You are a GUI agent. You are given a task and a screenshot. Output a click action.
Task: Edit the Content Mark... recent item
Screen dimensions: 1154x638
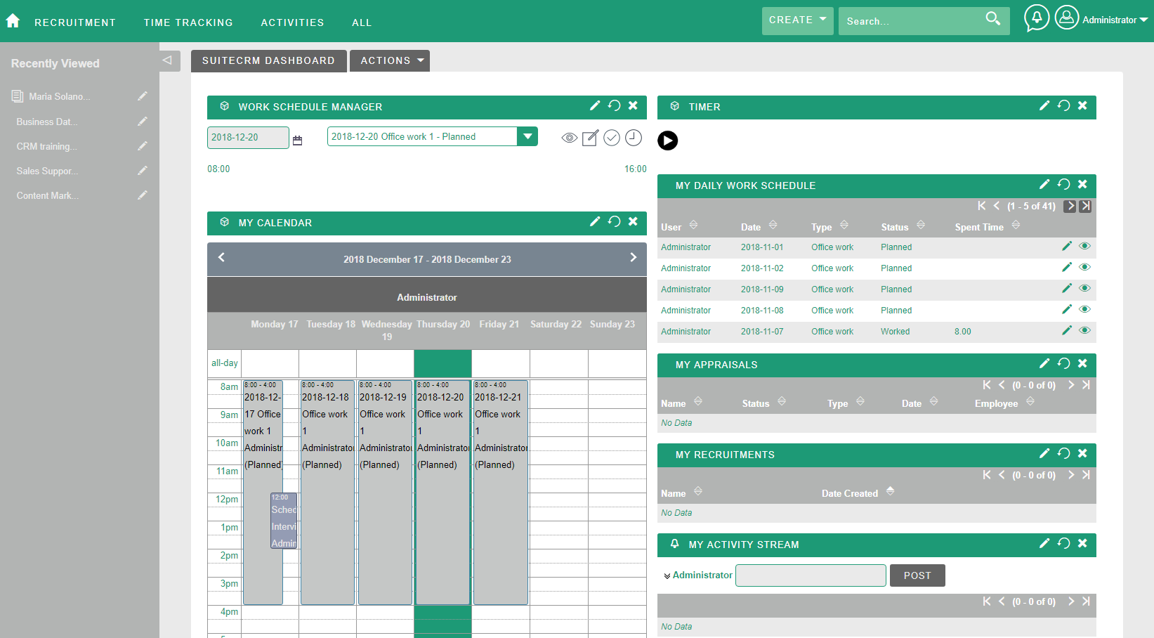(143, 195)
